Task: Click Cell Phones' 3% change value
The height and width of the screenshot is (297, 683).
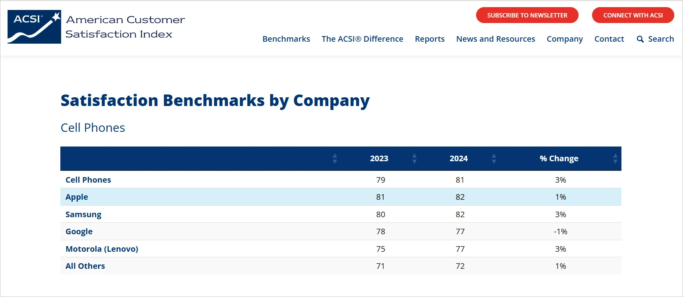Action: coord(560,180)
